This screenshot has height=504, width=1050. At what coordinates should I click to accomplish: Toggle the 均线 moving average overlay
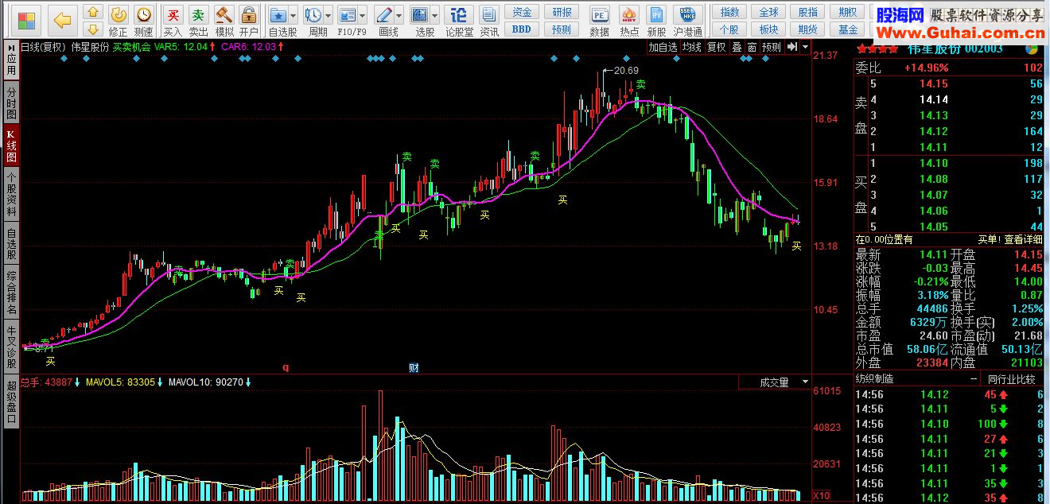click(x=691, y=47)
